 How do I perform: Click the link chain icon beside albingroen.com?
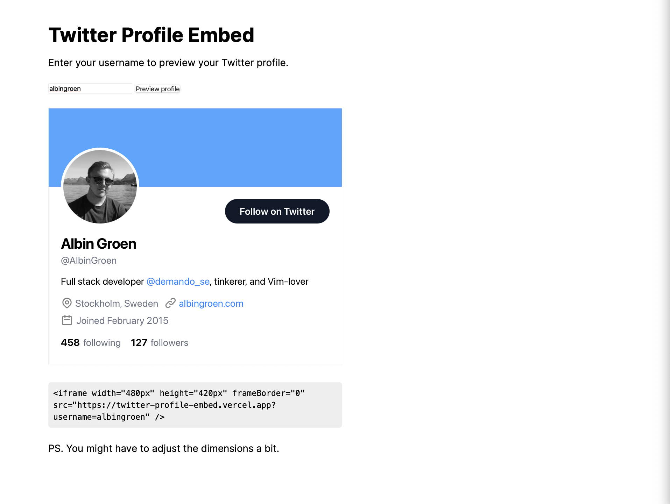click(x=170, y=303)
